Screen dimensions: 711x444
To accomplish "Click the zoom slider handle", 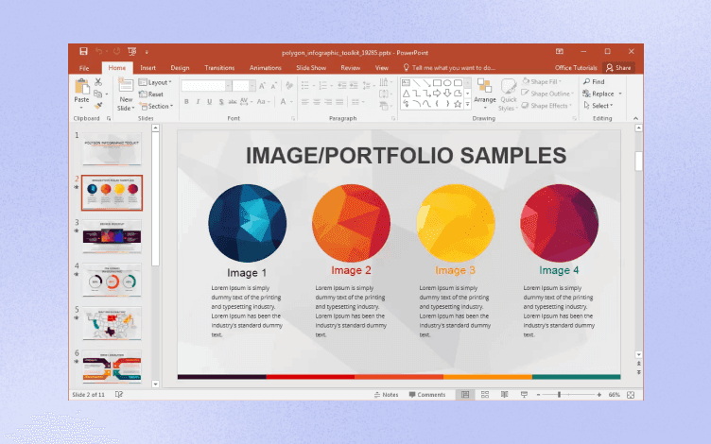I will [x=559, y=395].
